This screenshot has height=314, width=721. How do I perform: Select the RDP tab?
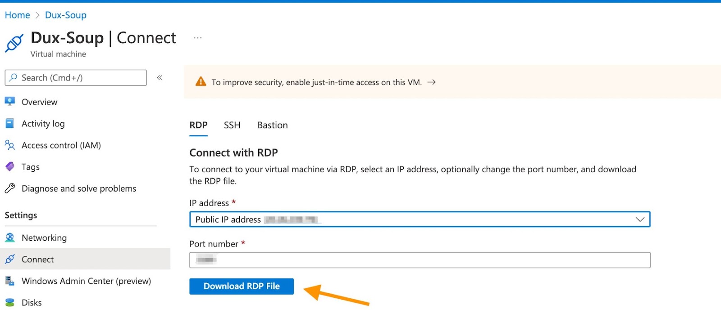pyautogui.click(x=198, y=125)
